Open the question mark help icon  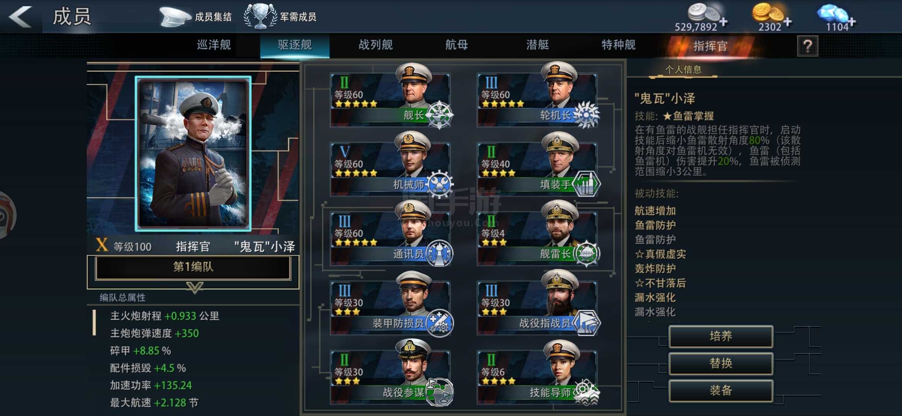[808, 46]
